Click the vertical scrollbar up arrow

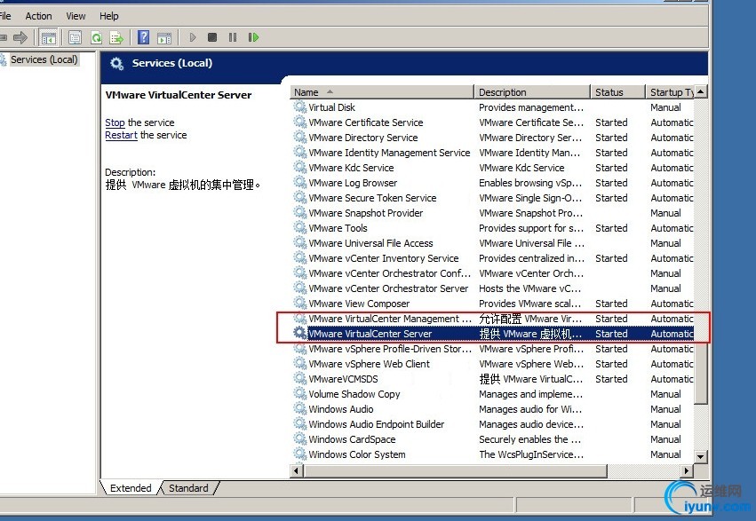[701, 91]
